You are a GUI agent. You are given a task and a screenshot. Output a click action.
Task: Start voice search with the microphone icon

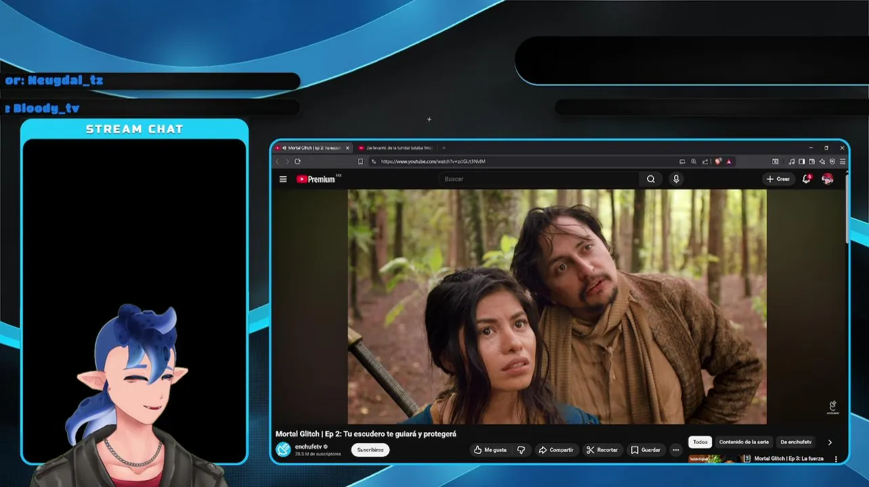click(676, 179)
